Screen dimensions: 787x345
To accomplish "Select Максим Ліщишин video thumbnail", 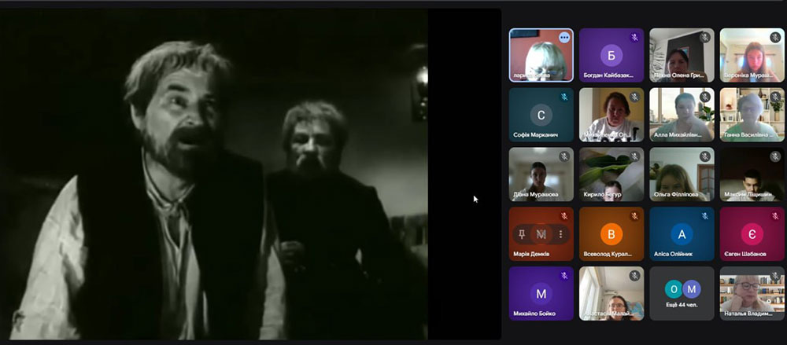I will (x=752, y=174).
